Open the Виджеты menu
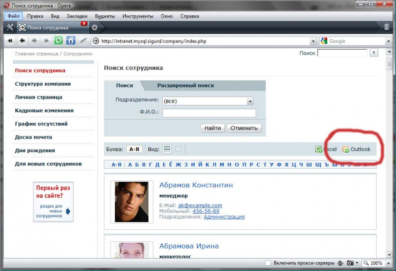Viewport: 396px width, 271px height. (105, 16)
